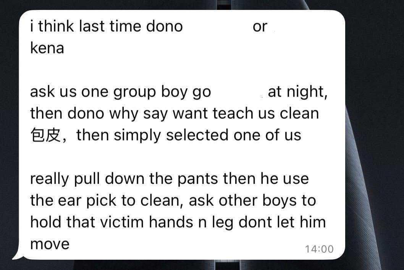Tap the line 'then dono why say want teach us clean'
The height and width of the screenshot is (270, 404).
pyautogui.click(x=175, y=114)
